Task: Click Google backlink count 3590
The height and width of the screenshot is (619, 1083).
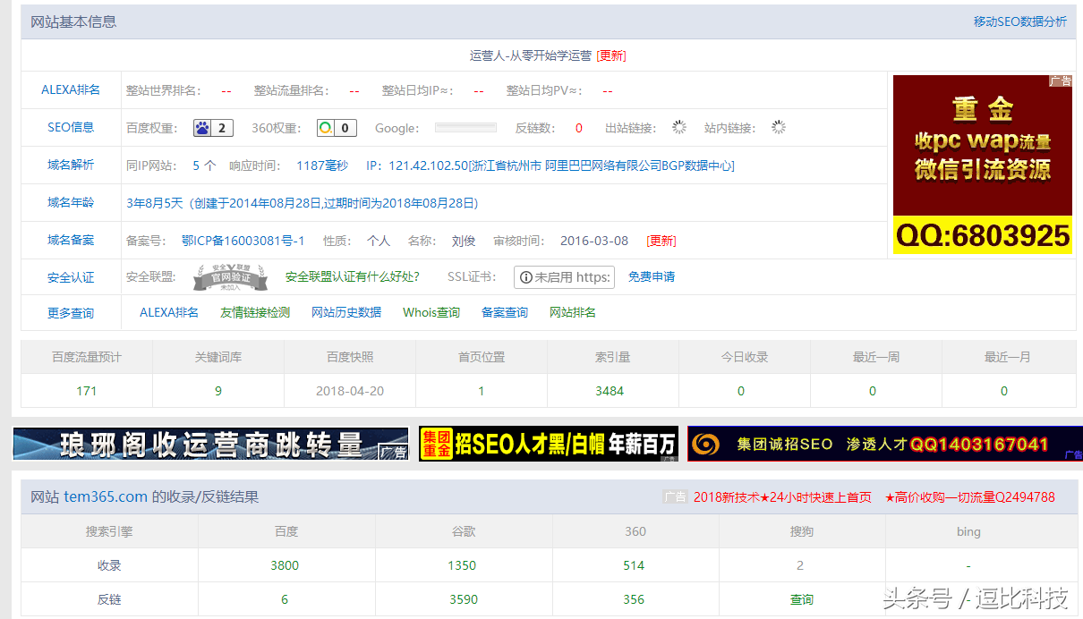Action: click(462, 599)
